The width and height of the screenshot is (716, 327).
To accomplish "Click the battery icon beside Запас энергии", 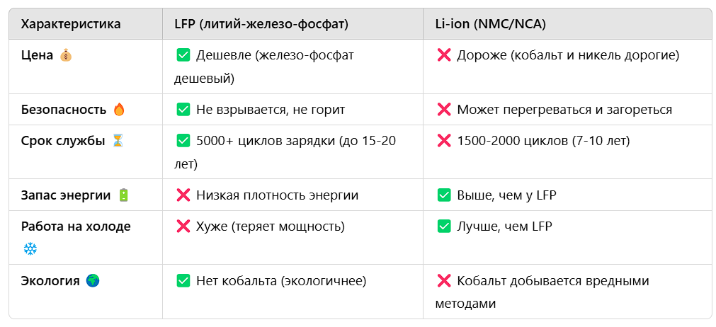I will (x=124, y=195).
